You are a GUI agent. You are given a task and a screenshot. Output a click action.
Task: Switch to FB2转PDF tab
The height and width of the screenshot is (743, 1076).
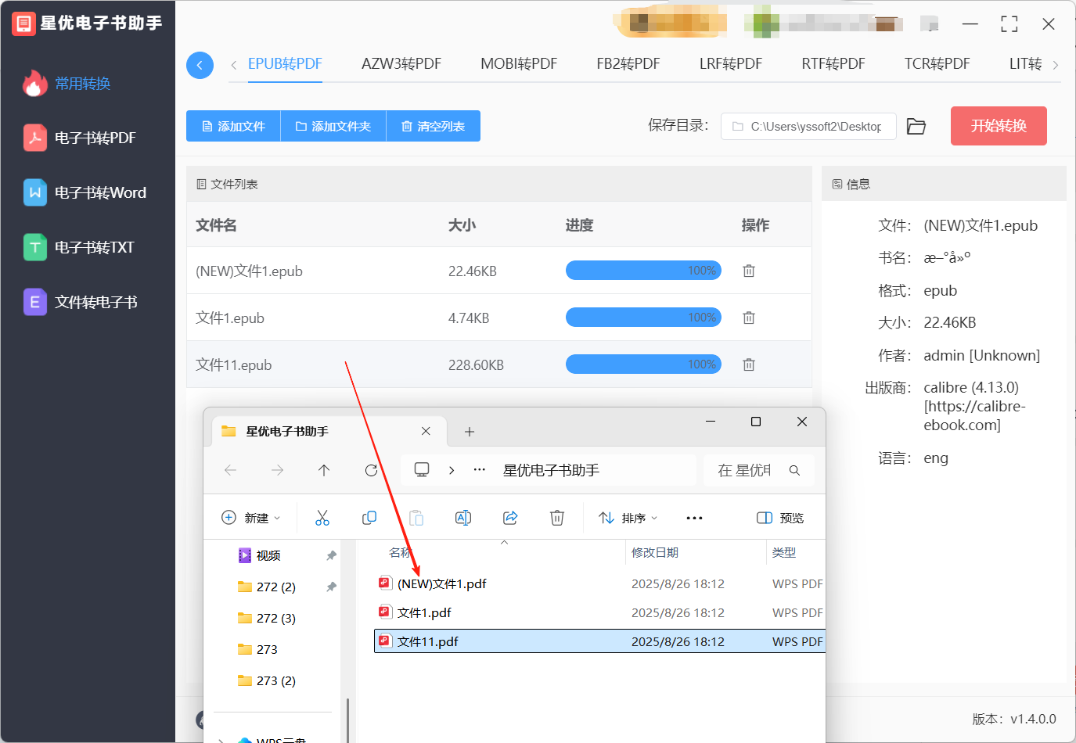(x=628, y=64)
